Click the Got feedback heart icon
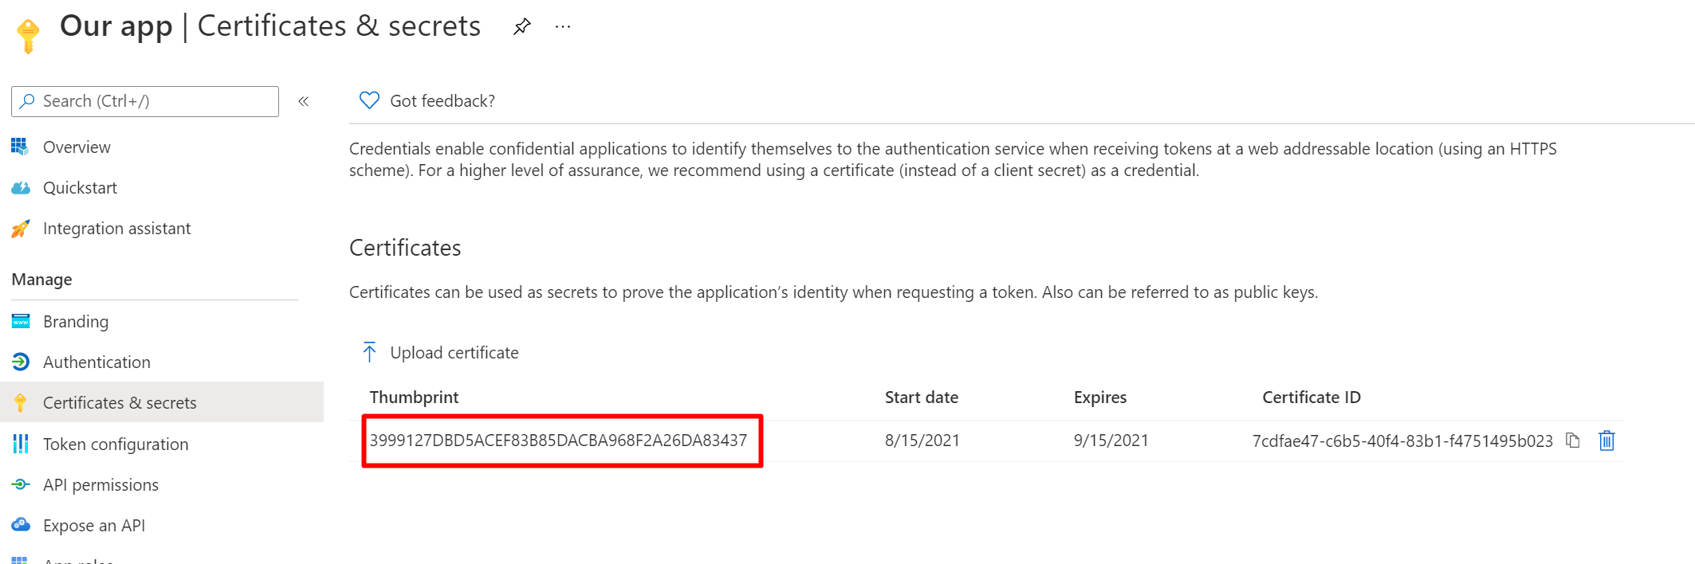Viewport: 1695px width, 564px height. pos(369,100)
